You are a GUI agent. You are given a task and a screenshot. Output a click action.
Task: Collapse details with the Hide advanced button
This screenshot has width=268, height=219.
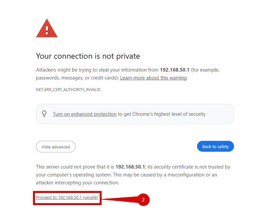(x=56, y=147)
